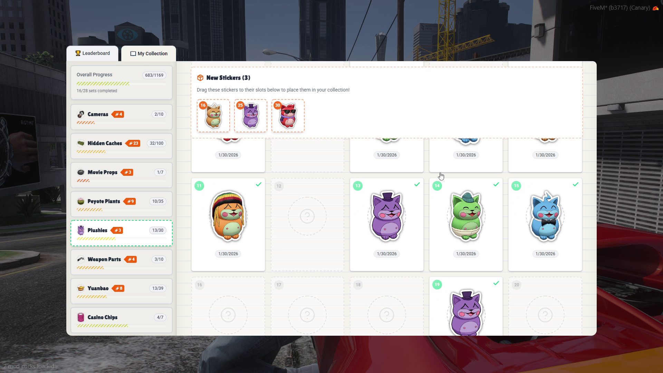Image resolution: width=663 pixels, height=373 pixels.
Task: Click the Casino Chips icon
Action: click(81, 317)
